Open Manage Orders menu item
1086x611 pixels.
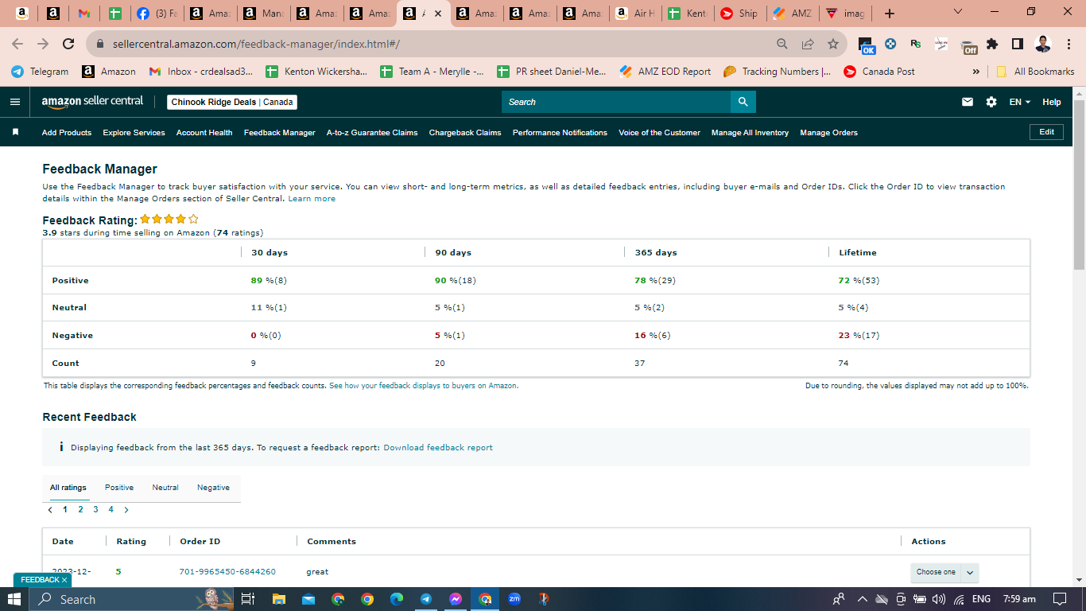829,133
